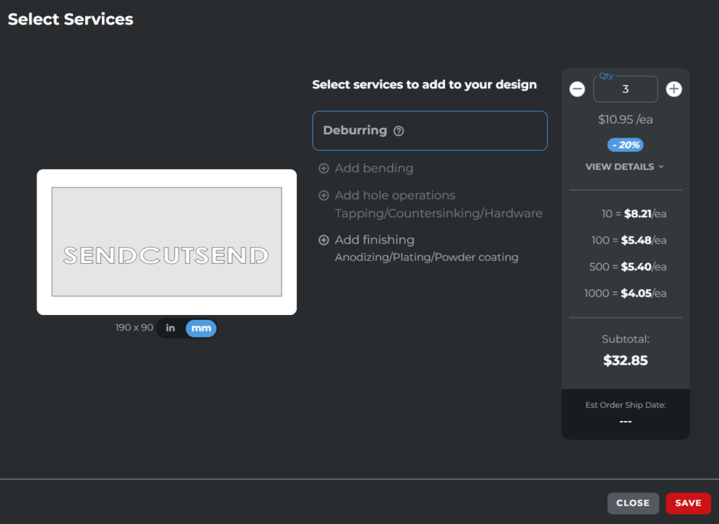Viewport: 719px width, 524px height.
Task: Expand the View Details pricing dropdown
Action: click(x=624, y=167)
